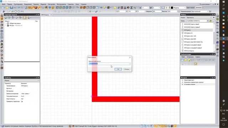
Task: Click the Files list vertical scrollbar
Action: [x=214, y=37]
